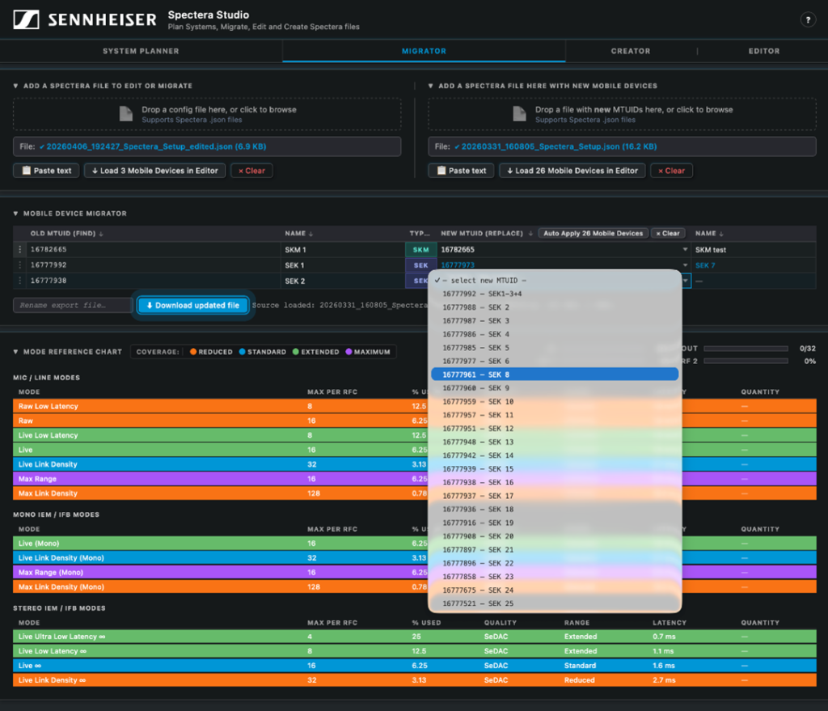Viewport: 828px width, 711px height.
Task: Click Download updated file button
Action: coord(193,306)
